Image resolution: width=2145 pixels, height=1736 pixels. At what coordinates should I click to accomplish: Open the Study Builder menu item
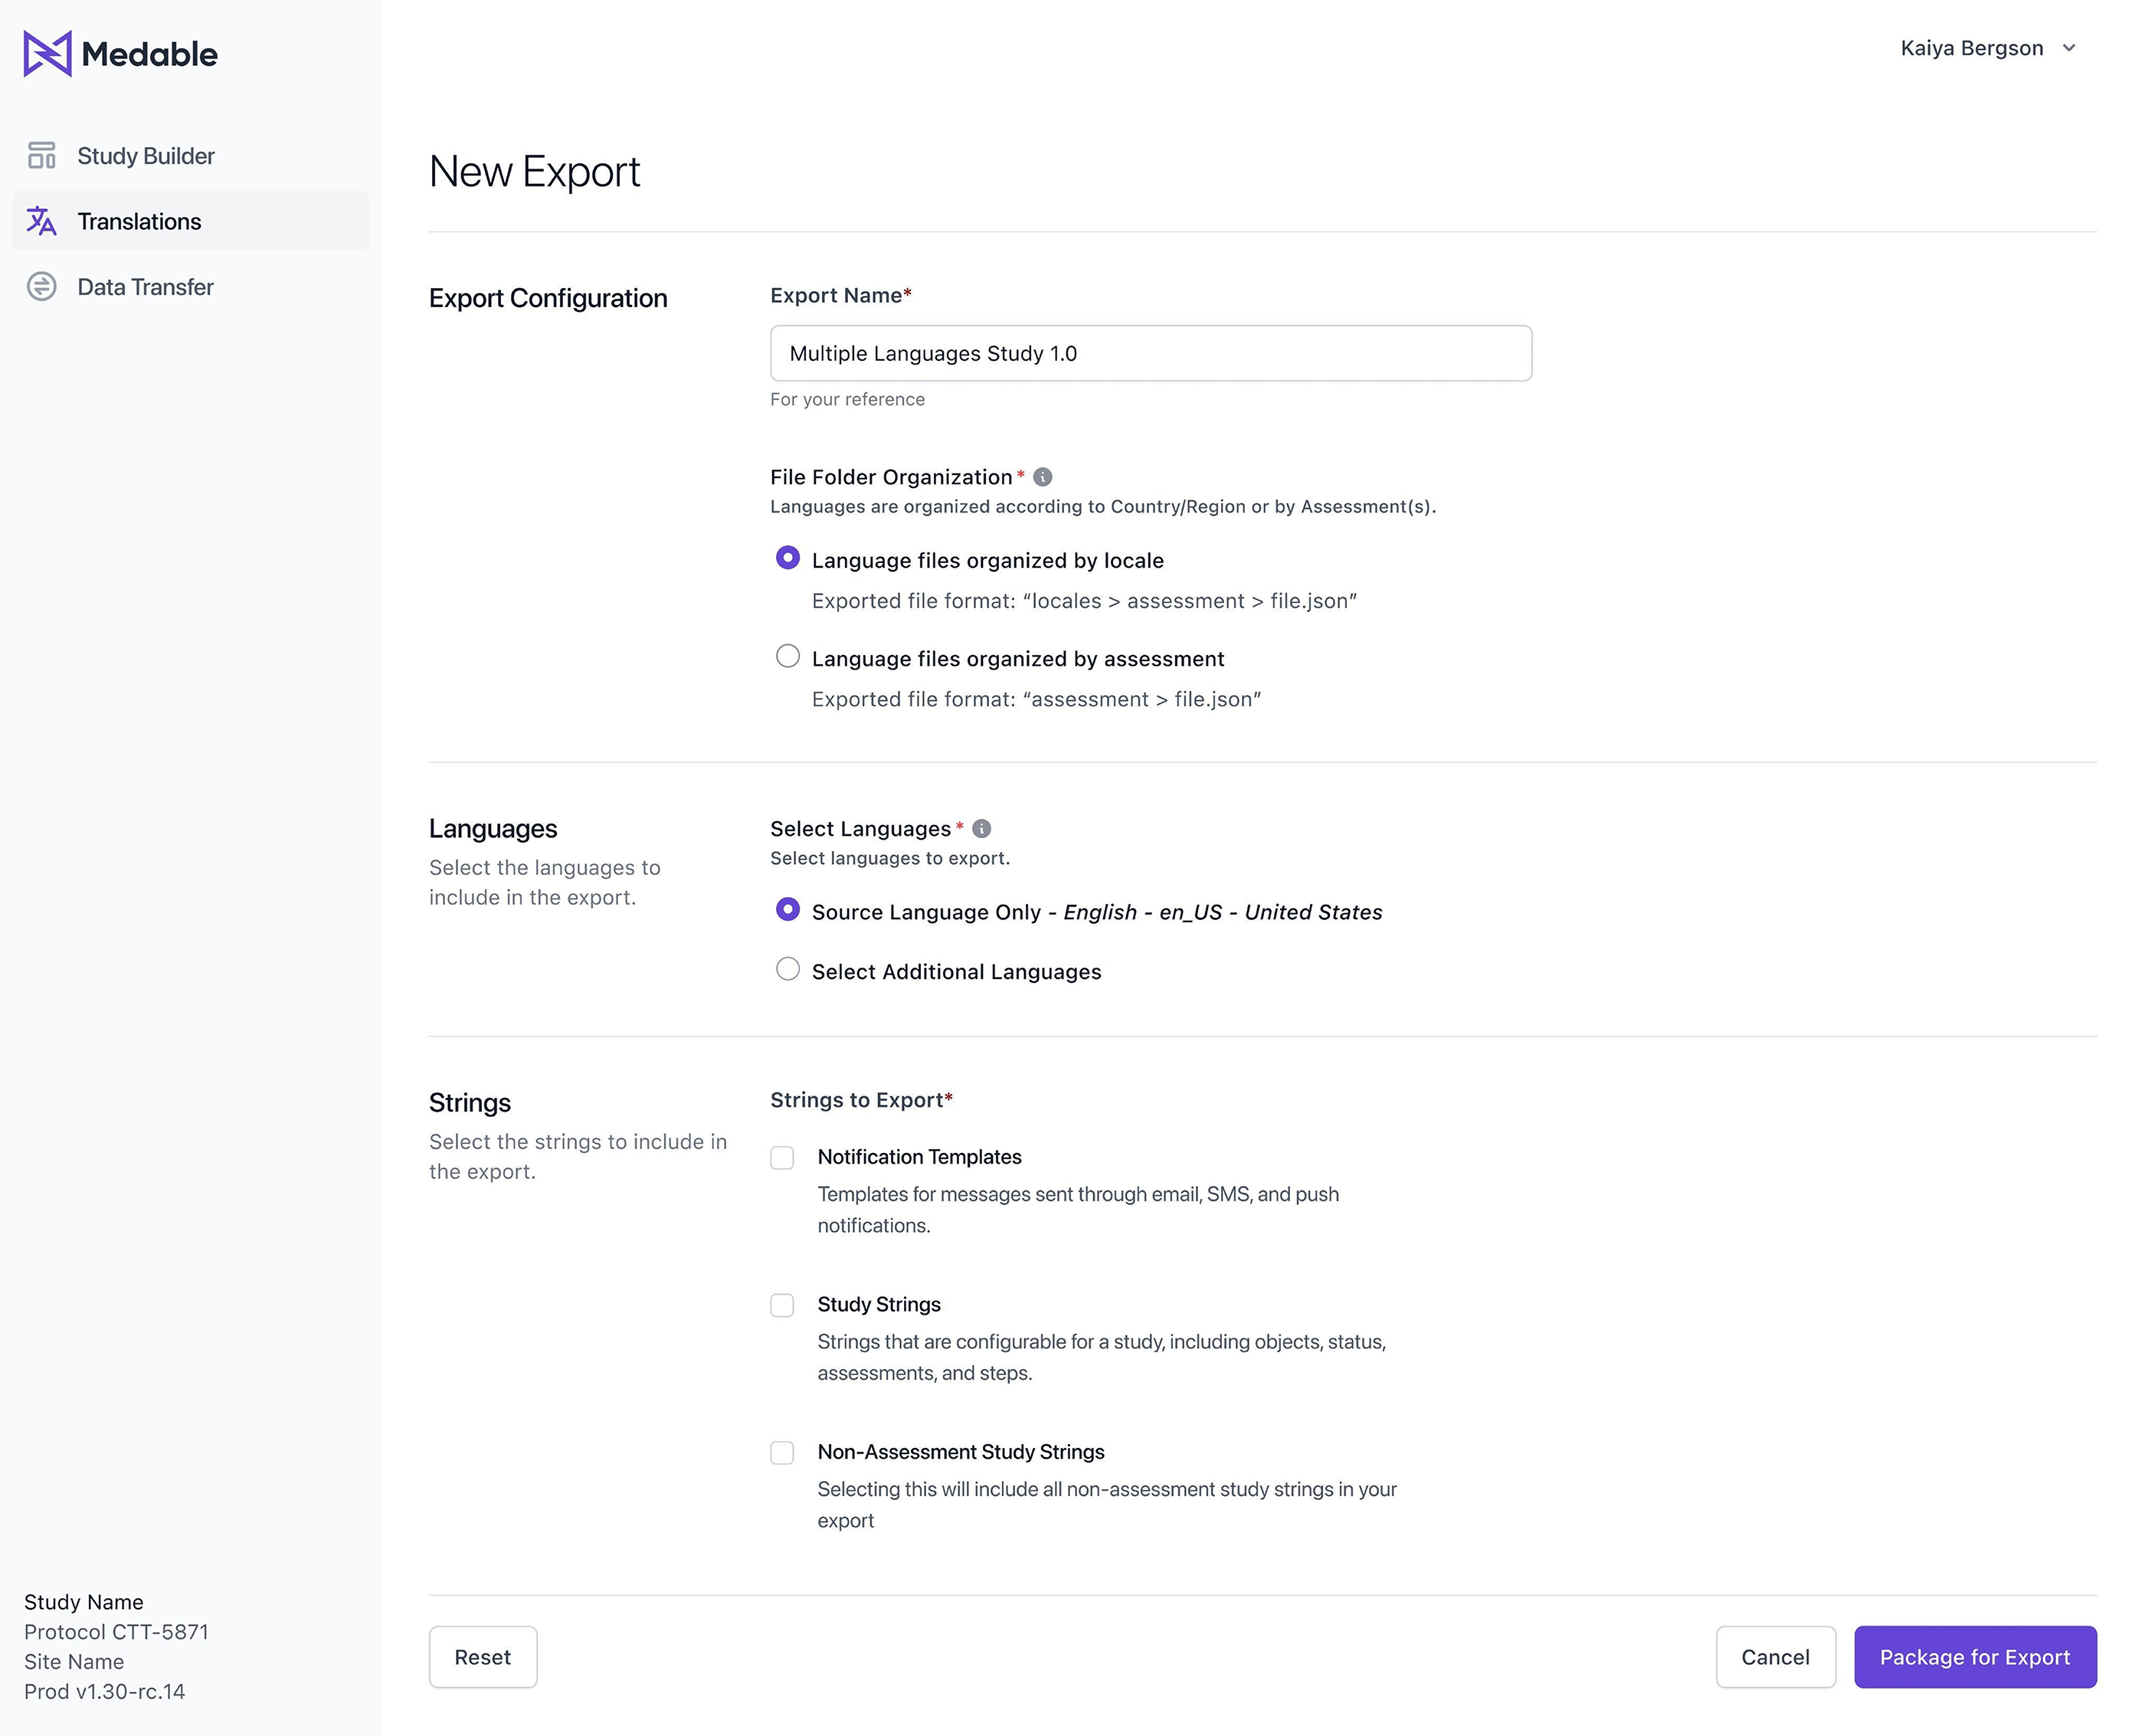[x=146, y=156]
